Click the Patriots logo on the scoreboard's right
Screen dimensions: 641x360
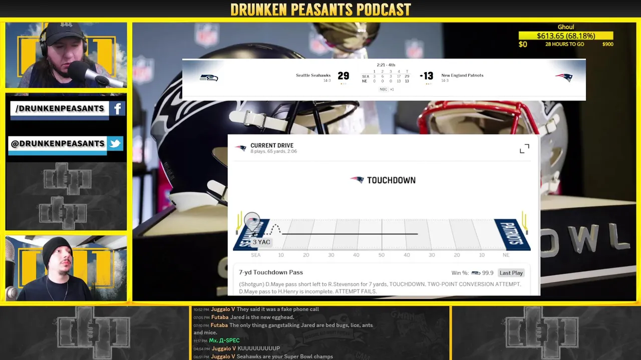coord(563,77)
